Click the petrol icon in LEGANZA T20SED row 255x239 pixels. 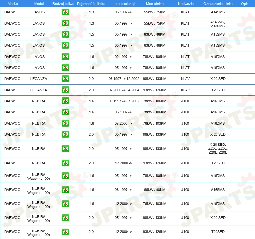65,90
